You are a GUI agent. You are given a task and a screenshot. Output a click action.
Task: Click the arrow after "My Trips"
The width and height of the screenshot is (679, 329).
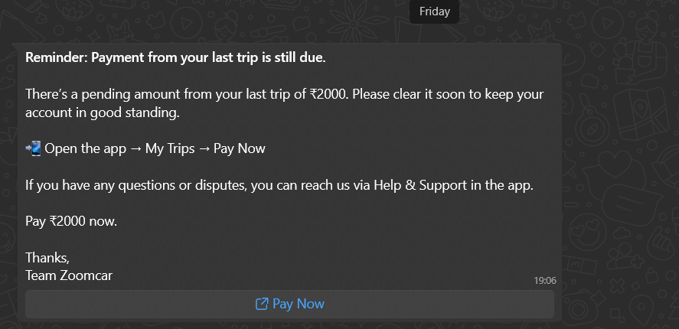(204, 148)
